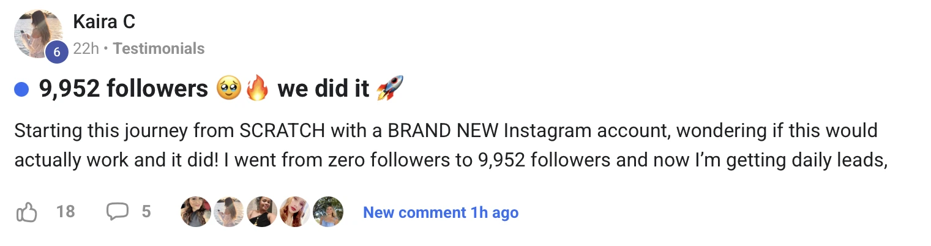Screen dimensions: 931x246
Task: Click the Kaira C author name
Action: point(104,22)
